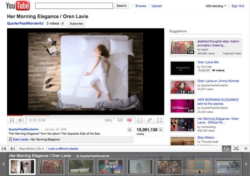Open the Stop Motion suggested video
Screen dimensions: 250x176
click(206, 137)
